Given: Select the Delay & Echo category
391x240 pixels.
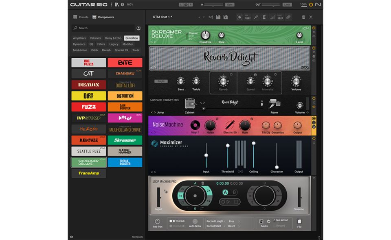Looking at the screenshot, I should click(x=113, y=38).
